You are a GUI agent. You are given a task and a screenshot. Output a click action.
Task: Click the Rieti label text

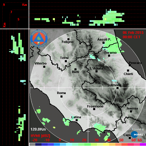coord(75,72)
